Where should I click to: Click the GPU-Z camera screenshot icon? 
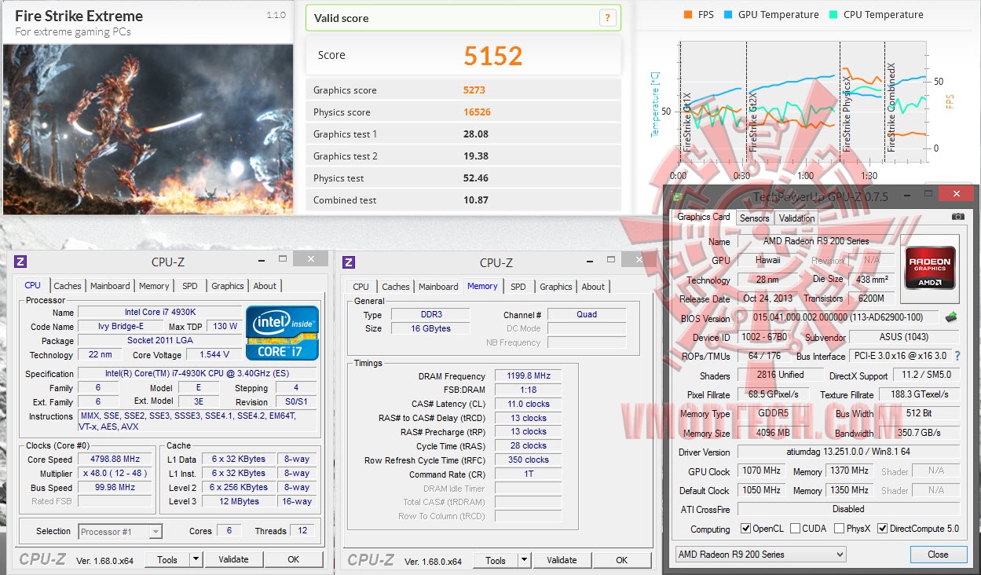click(x=957, y=217)
